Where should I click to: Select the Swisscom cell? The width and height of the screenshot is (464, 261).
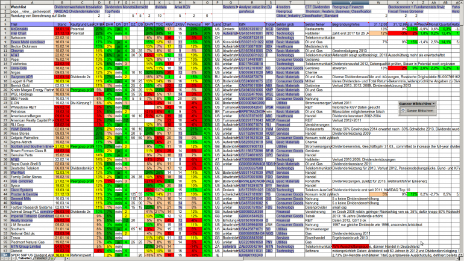click(32, 38)
